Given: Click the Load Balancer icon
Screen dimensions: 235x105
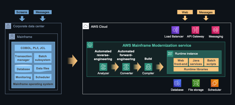Looking at the screenshot, I should (x=175, y=30).
